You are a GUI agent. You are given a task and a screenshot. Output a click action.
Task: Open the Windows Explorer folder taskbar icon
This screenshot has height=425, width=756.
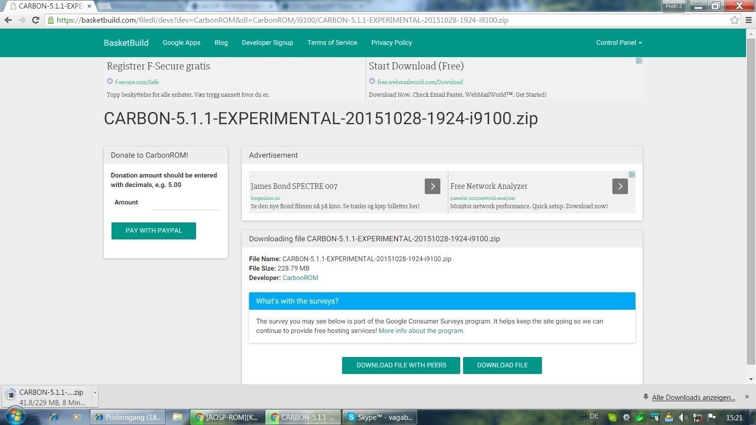click(177, 417)
